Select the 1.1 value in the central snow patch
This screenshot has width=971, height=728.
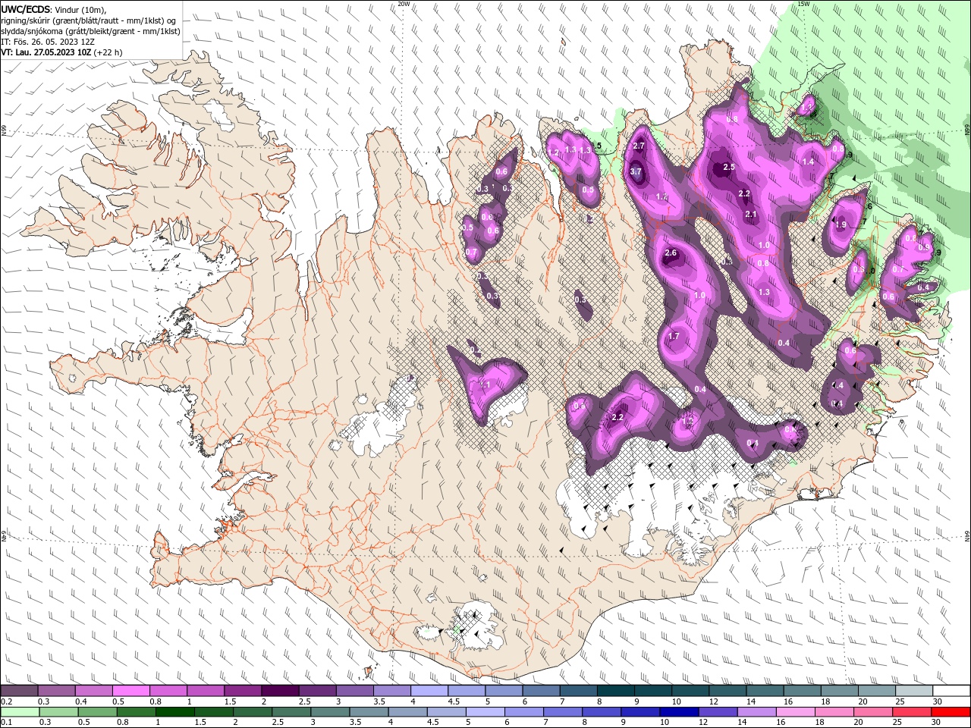pos(485,385)
